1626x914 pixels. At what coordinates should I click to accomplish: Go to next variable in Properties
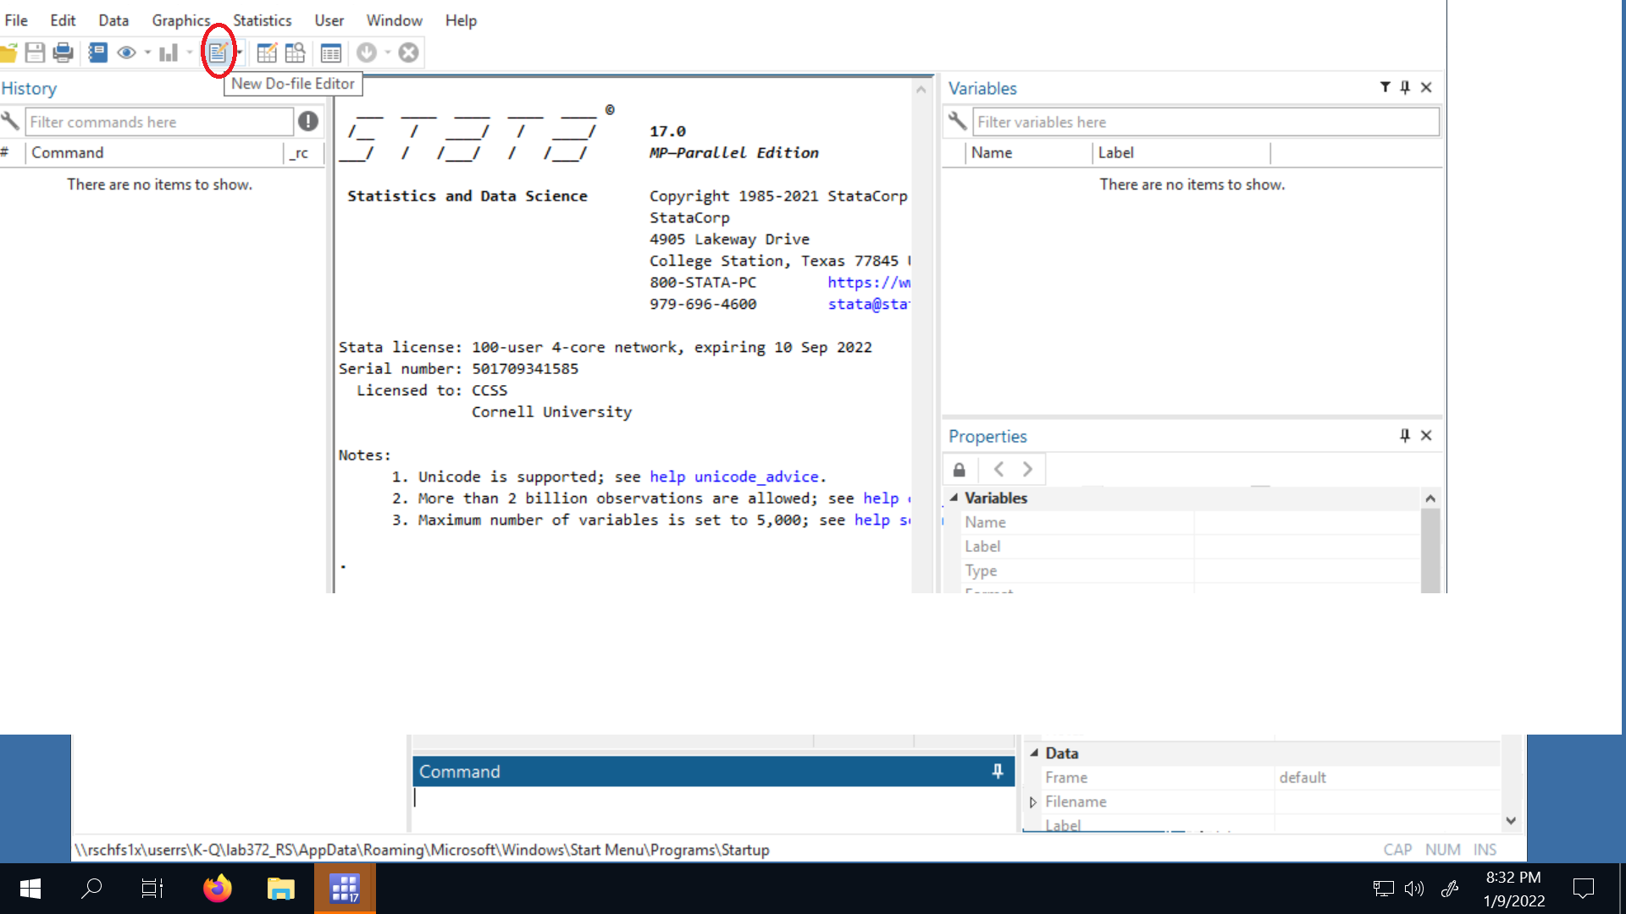1027,469
